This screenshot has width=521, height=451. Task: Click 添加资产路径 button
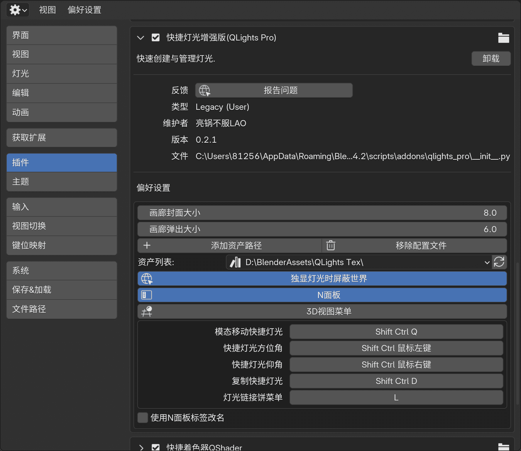(230, 245)
